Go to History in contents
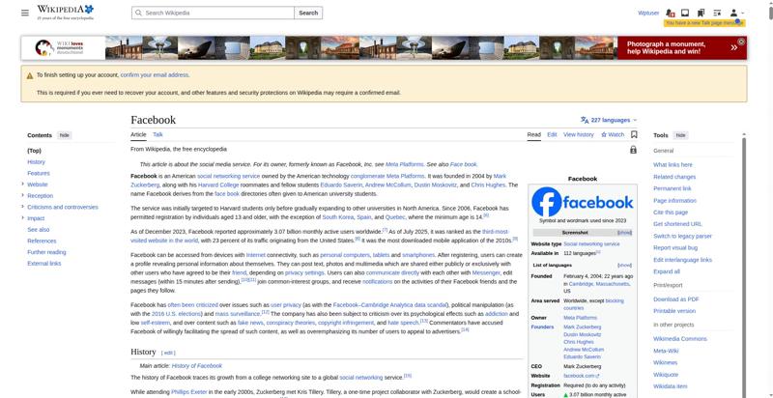 (36, 162)
